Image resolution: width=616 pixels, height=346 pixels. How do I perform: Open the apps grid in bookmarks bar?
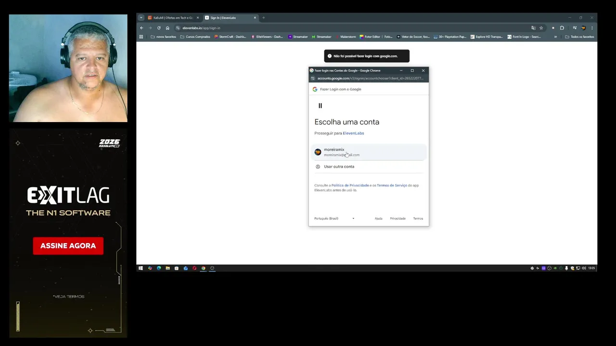click(141, 37)
